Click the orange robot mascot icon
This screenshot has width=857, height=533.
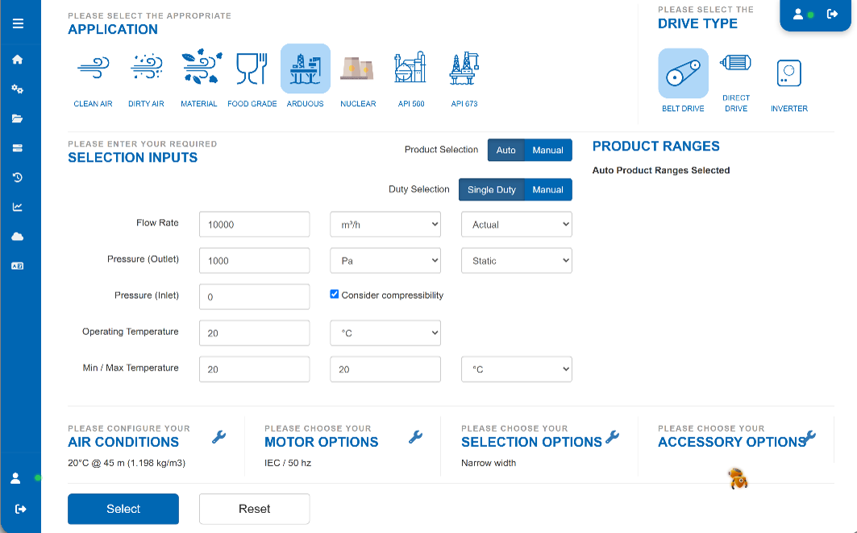(x=738, y=478)
